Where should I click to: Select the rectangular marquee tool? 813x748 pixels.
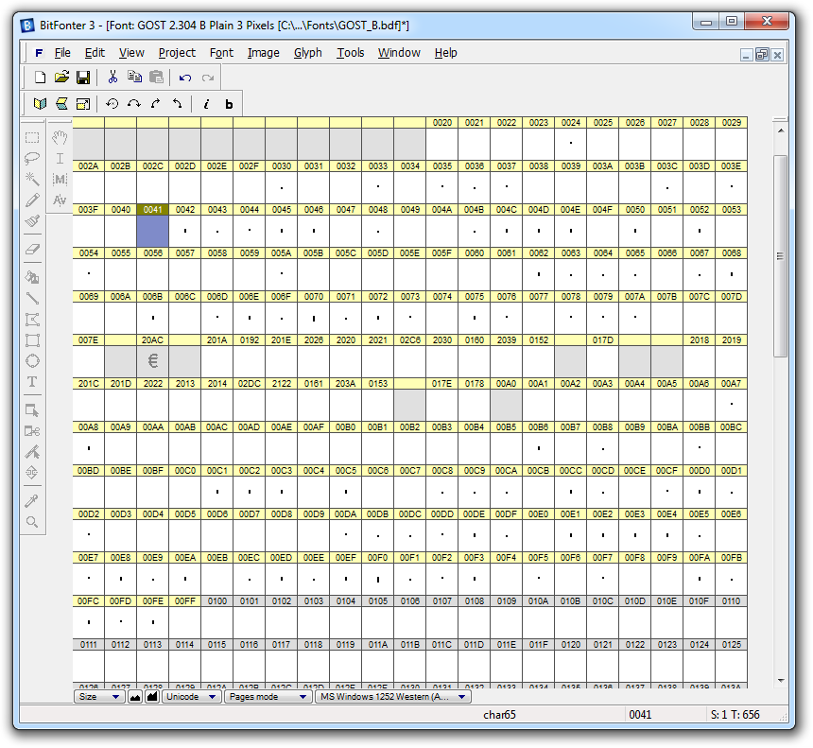point(32,137)
